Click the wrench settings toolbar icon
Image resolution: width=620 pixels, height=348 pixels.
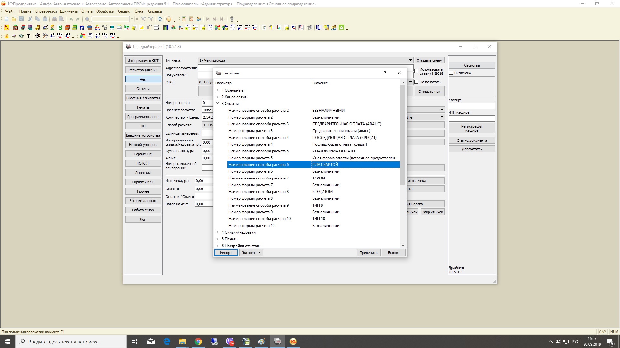pyautogui.click(x=232, y=19)
